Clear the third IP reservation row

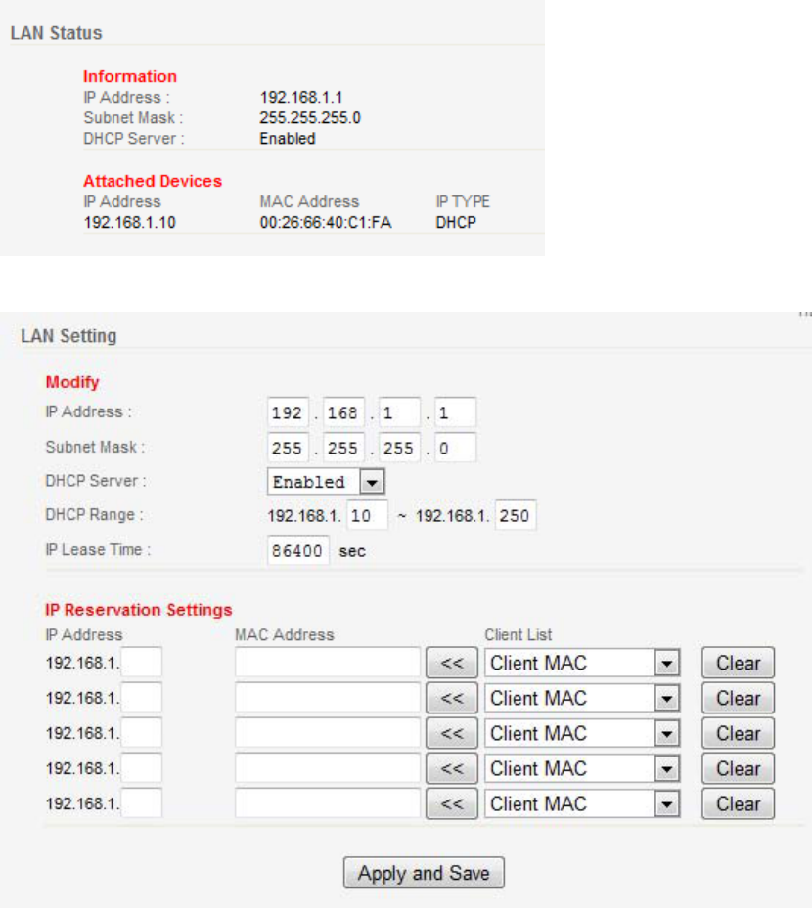(x=739, y=733)
